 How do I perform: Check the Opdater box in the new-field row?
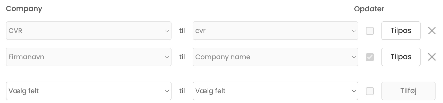point(370,91)
